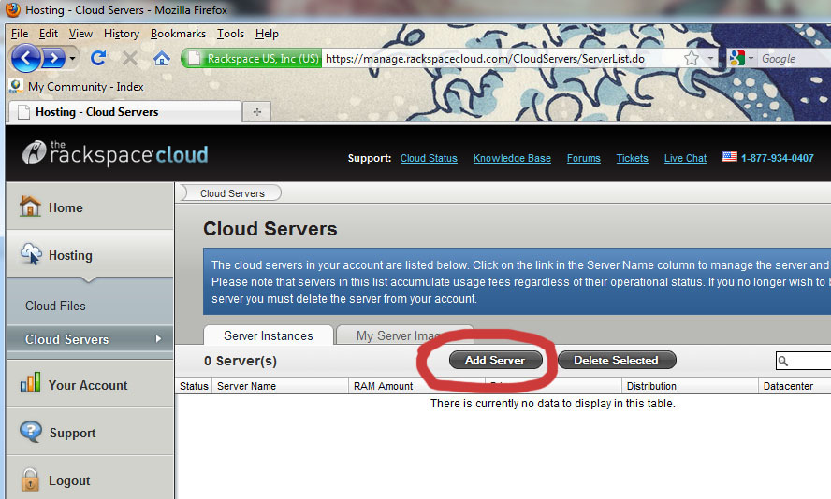
Task: Open the History menu
Action: [x=122, y=34]
